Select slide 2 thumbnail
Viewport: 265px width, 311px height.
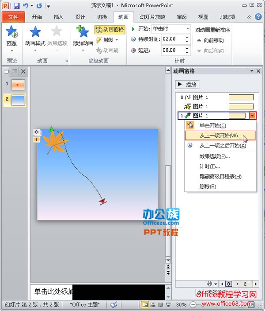tap(18, 100)
